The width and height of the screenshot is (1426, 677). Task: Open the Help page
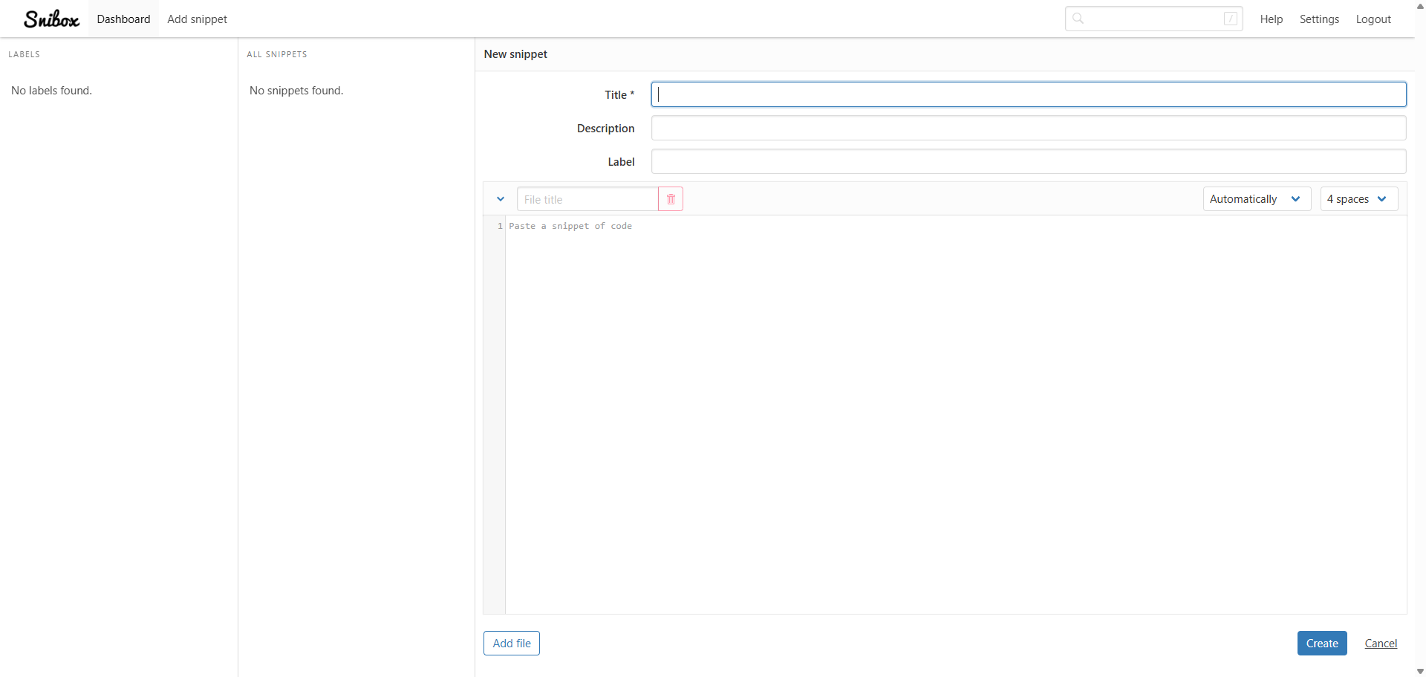1272,19
